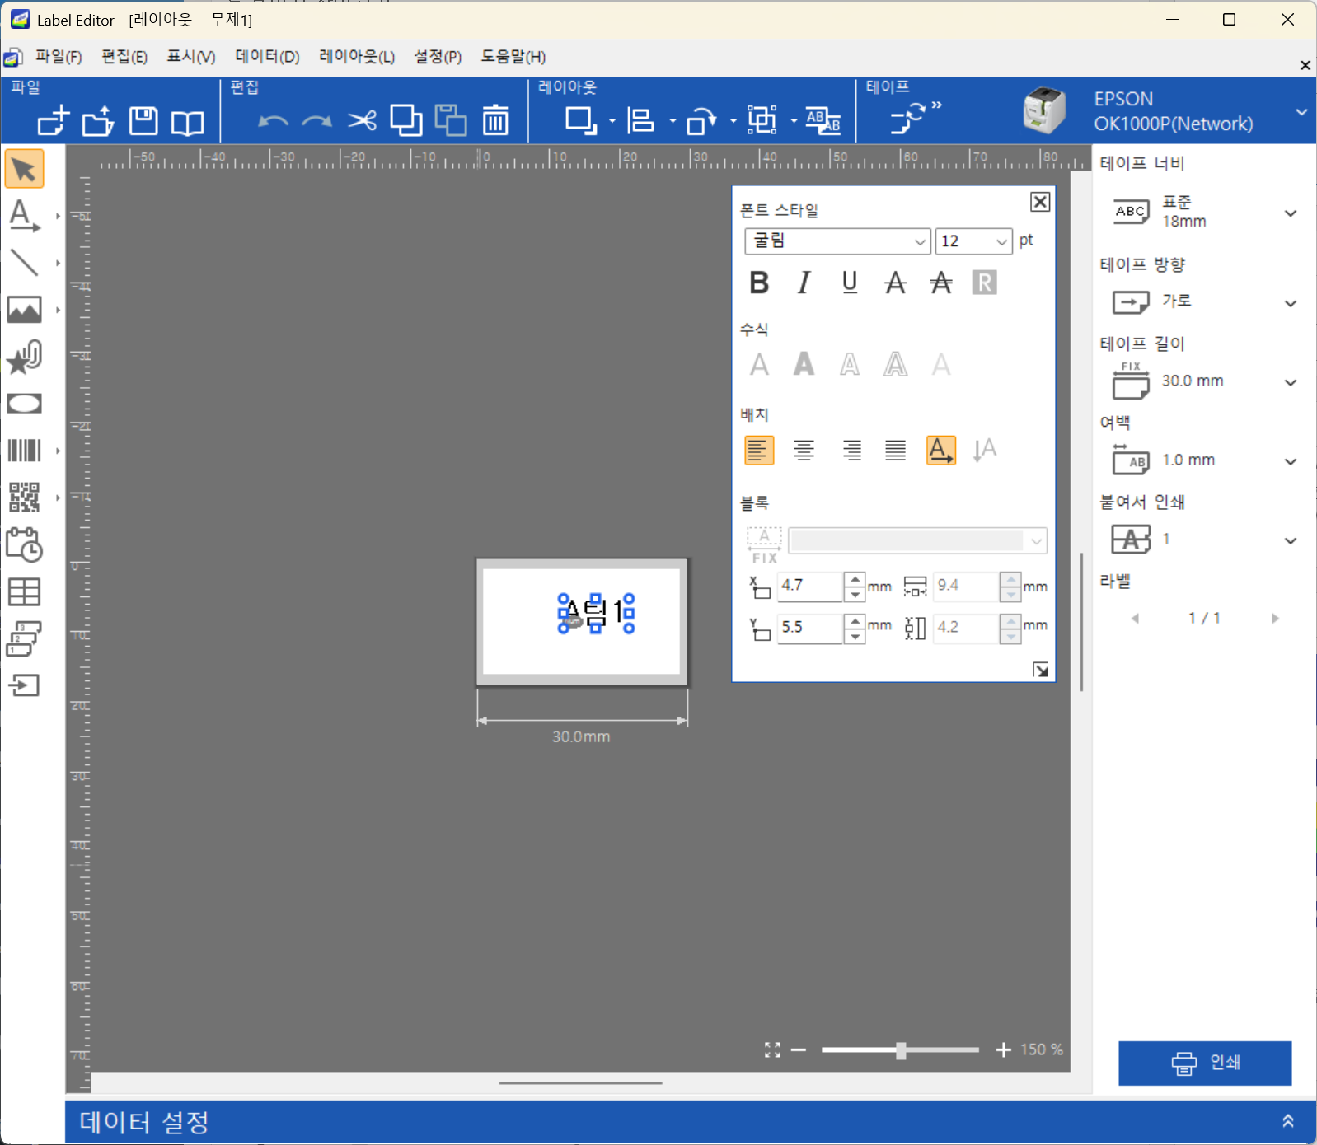Copy the selected object

pyautogui.click(x=405, y=120)
